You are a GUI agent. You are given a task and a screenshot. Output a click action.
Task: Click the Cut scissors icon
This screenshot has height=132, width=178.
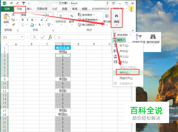(x=13, y=15)
